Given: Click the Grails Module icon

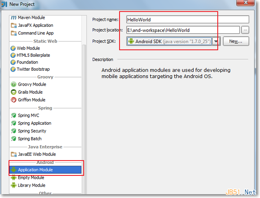Looking at the screenshot, I should [x=14, y=92].
